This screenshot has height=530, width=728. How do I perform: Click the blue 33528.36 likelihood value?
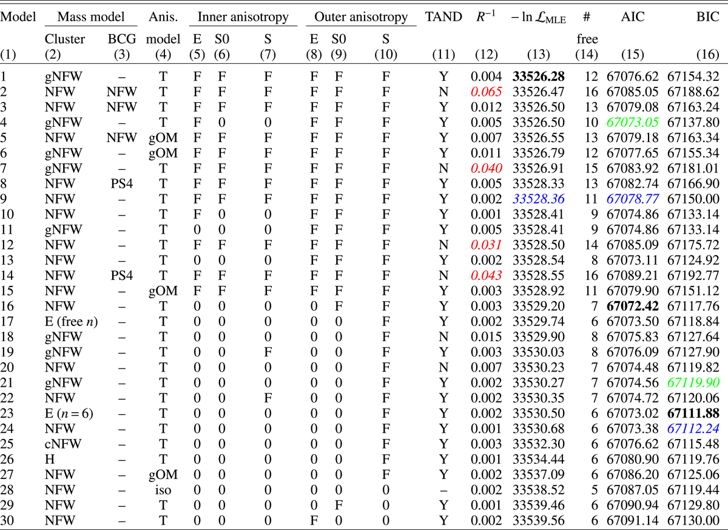[x=539, y=194]
